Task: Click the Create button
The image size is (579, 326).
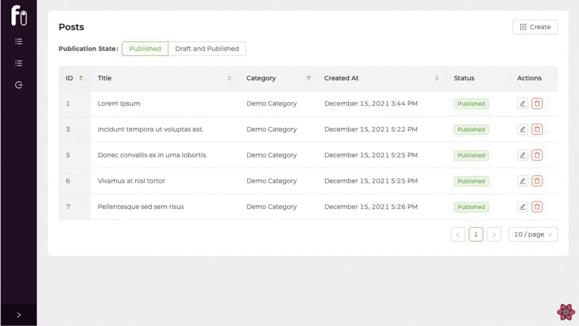Action: click(x=535, y=27)
